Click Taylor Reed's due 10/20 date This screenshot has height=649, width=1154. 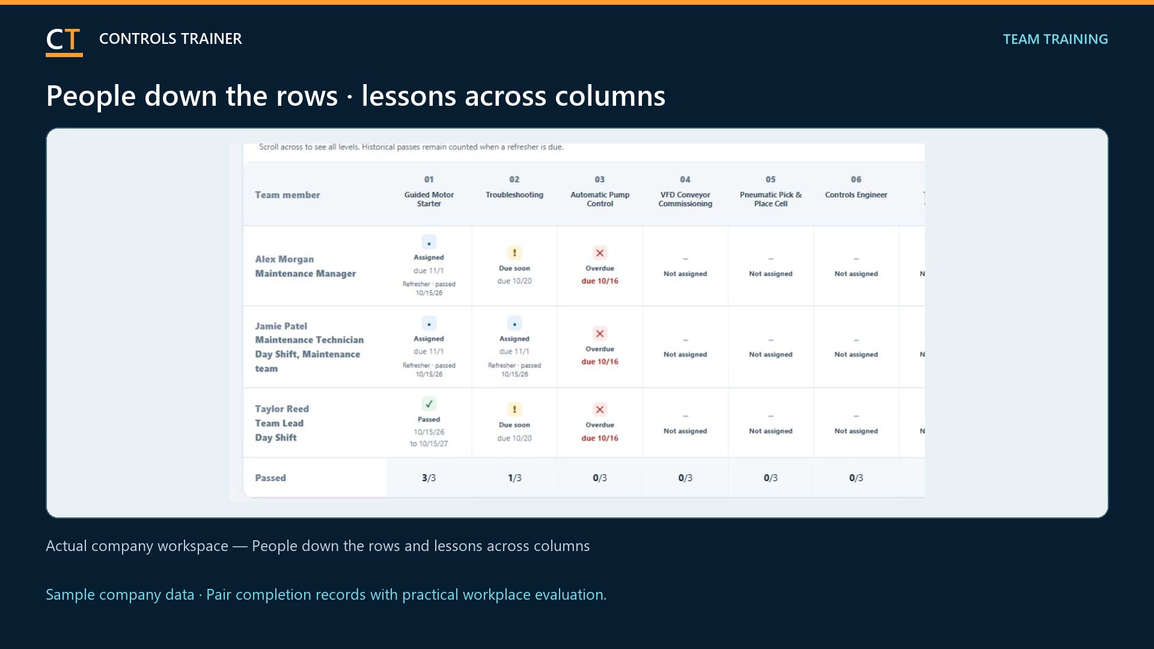(x=514, y=438)
